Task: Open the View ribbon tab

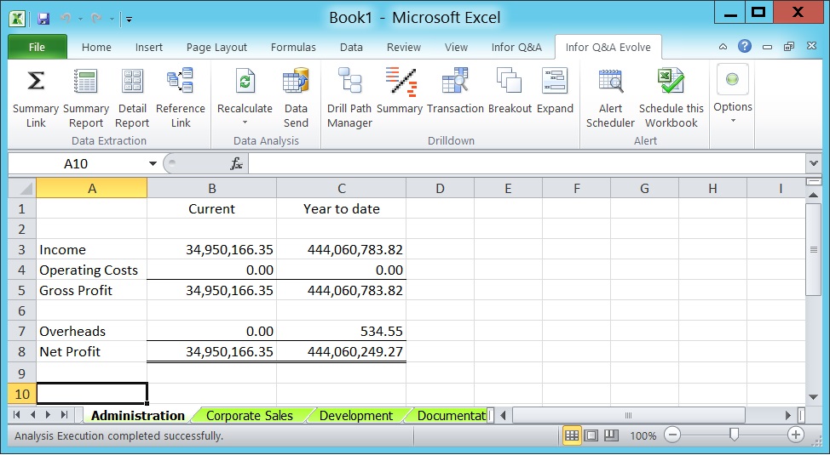Action: click(456, 47)
